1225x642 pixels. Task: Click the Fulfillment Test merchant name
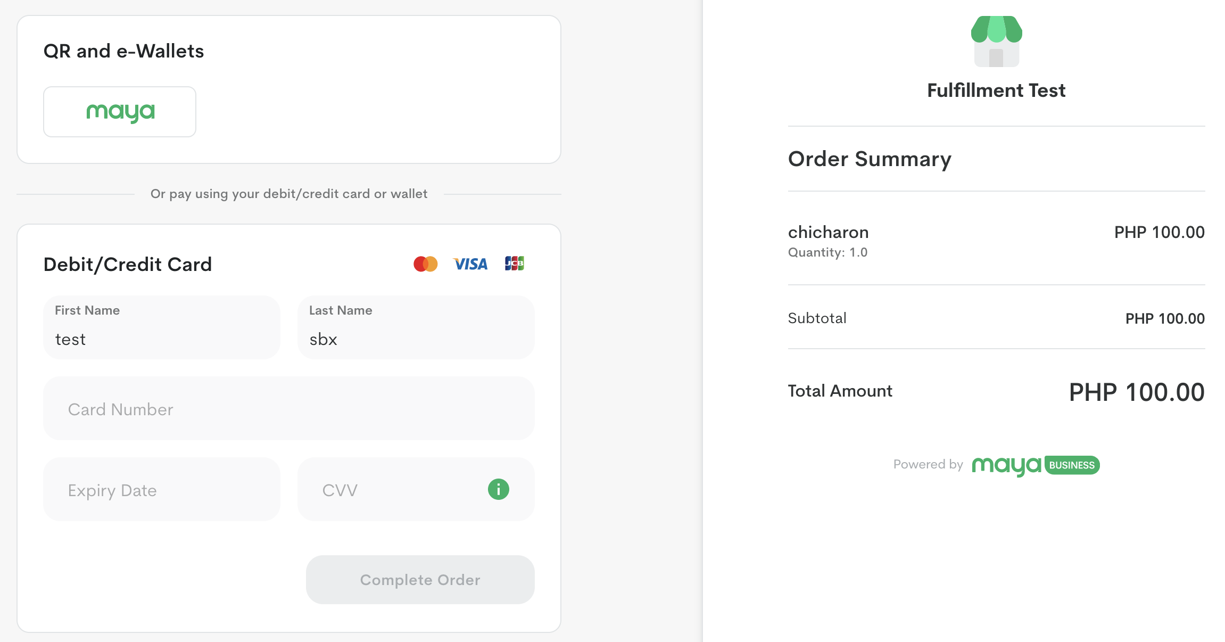[996, 90]
